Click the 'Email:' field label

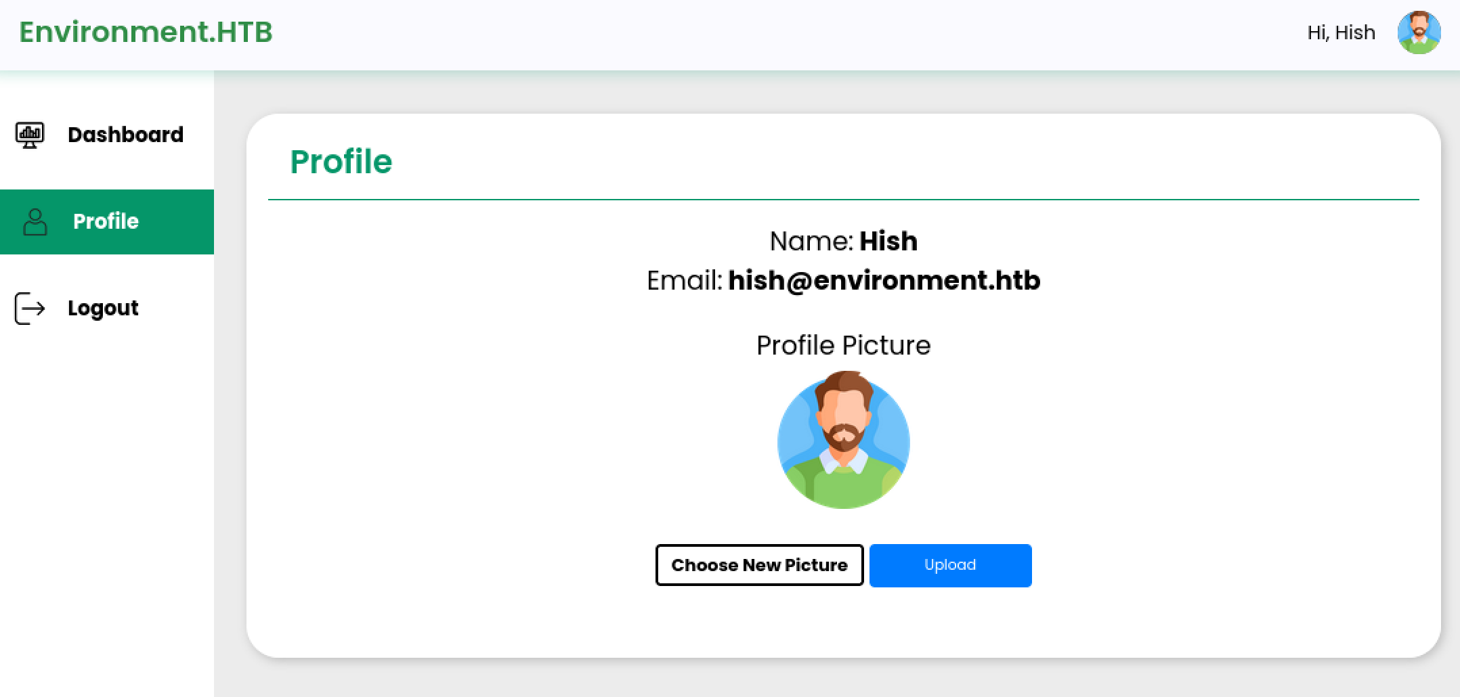tap(685, 280)
